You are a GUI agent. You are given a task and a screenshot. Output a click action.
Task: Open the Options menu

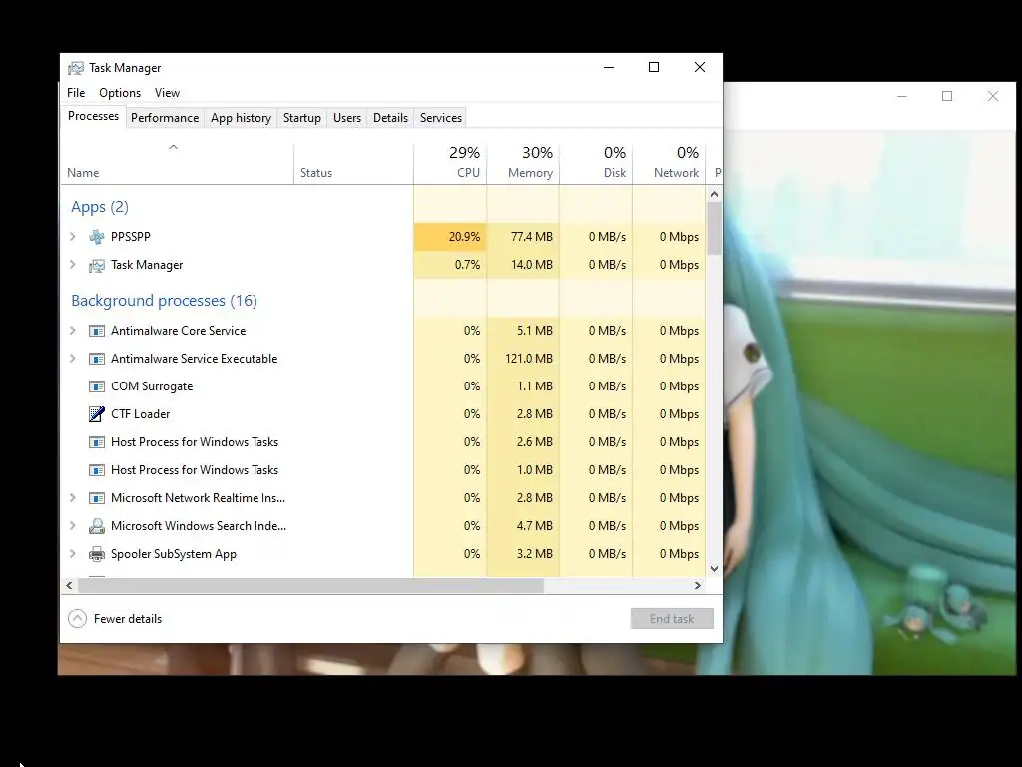(120, 93)
